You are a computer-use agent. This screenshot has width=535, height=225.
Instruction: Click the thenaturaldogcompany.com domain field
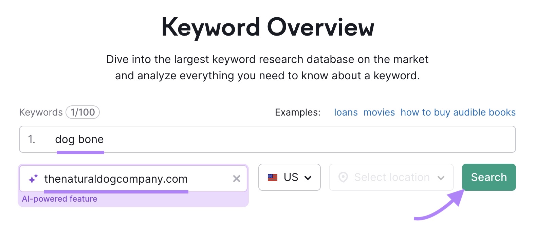click(116, 179)
